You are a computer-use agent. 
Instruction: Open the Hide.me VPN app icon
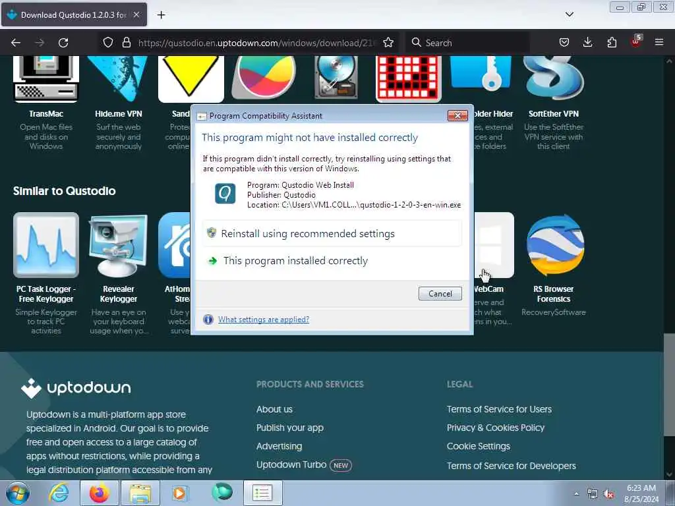point(119,79)
